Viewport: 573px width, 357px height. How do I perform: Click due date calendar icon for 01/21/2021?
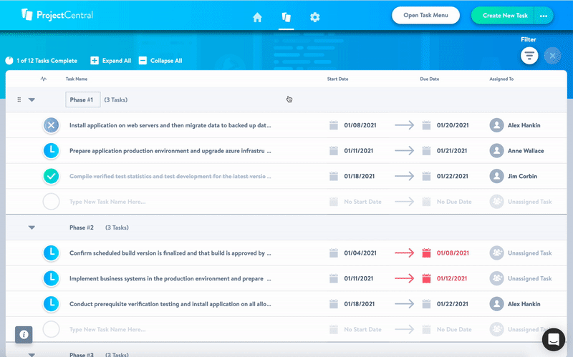pos(426,151)
